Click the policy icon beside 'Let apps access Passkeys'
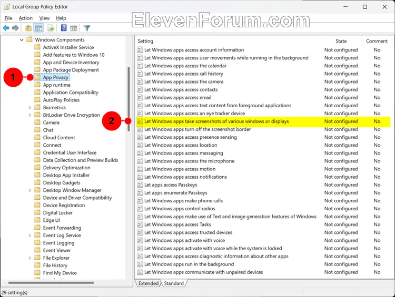Viewport: 395px width, 297px height. [x=140, y=185]
